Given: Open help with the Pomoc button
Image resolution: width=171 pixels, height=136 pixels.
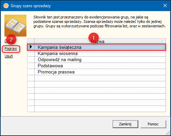Looking at the screenshot, I should click(x=153, y=124).
